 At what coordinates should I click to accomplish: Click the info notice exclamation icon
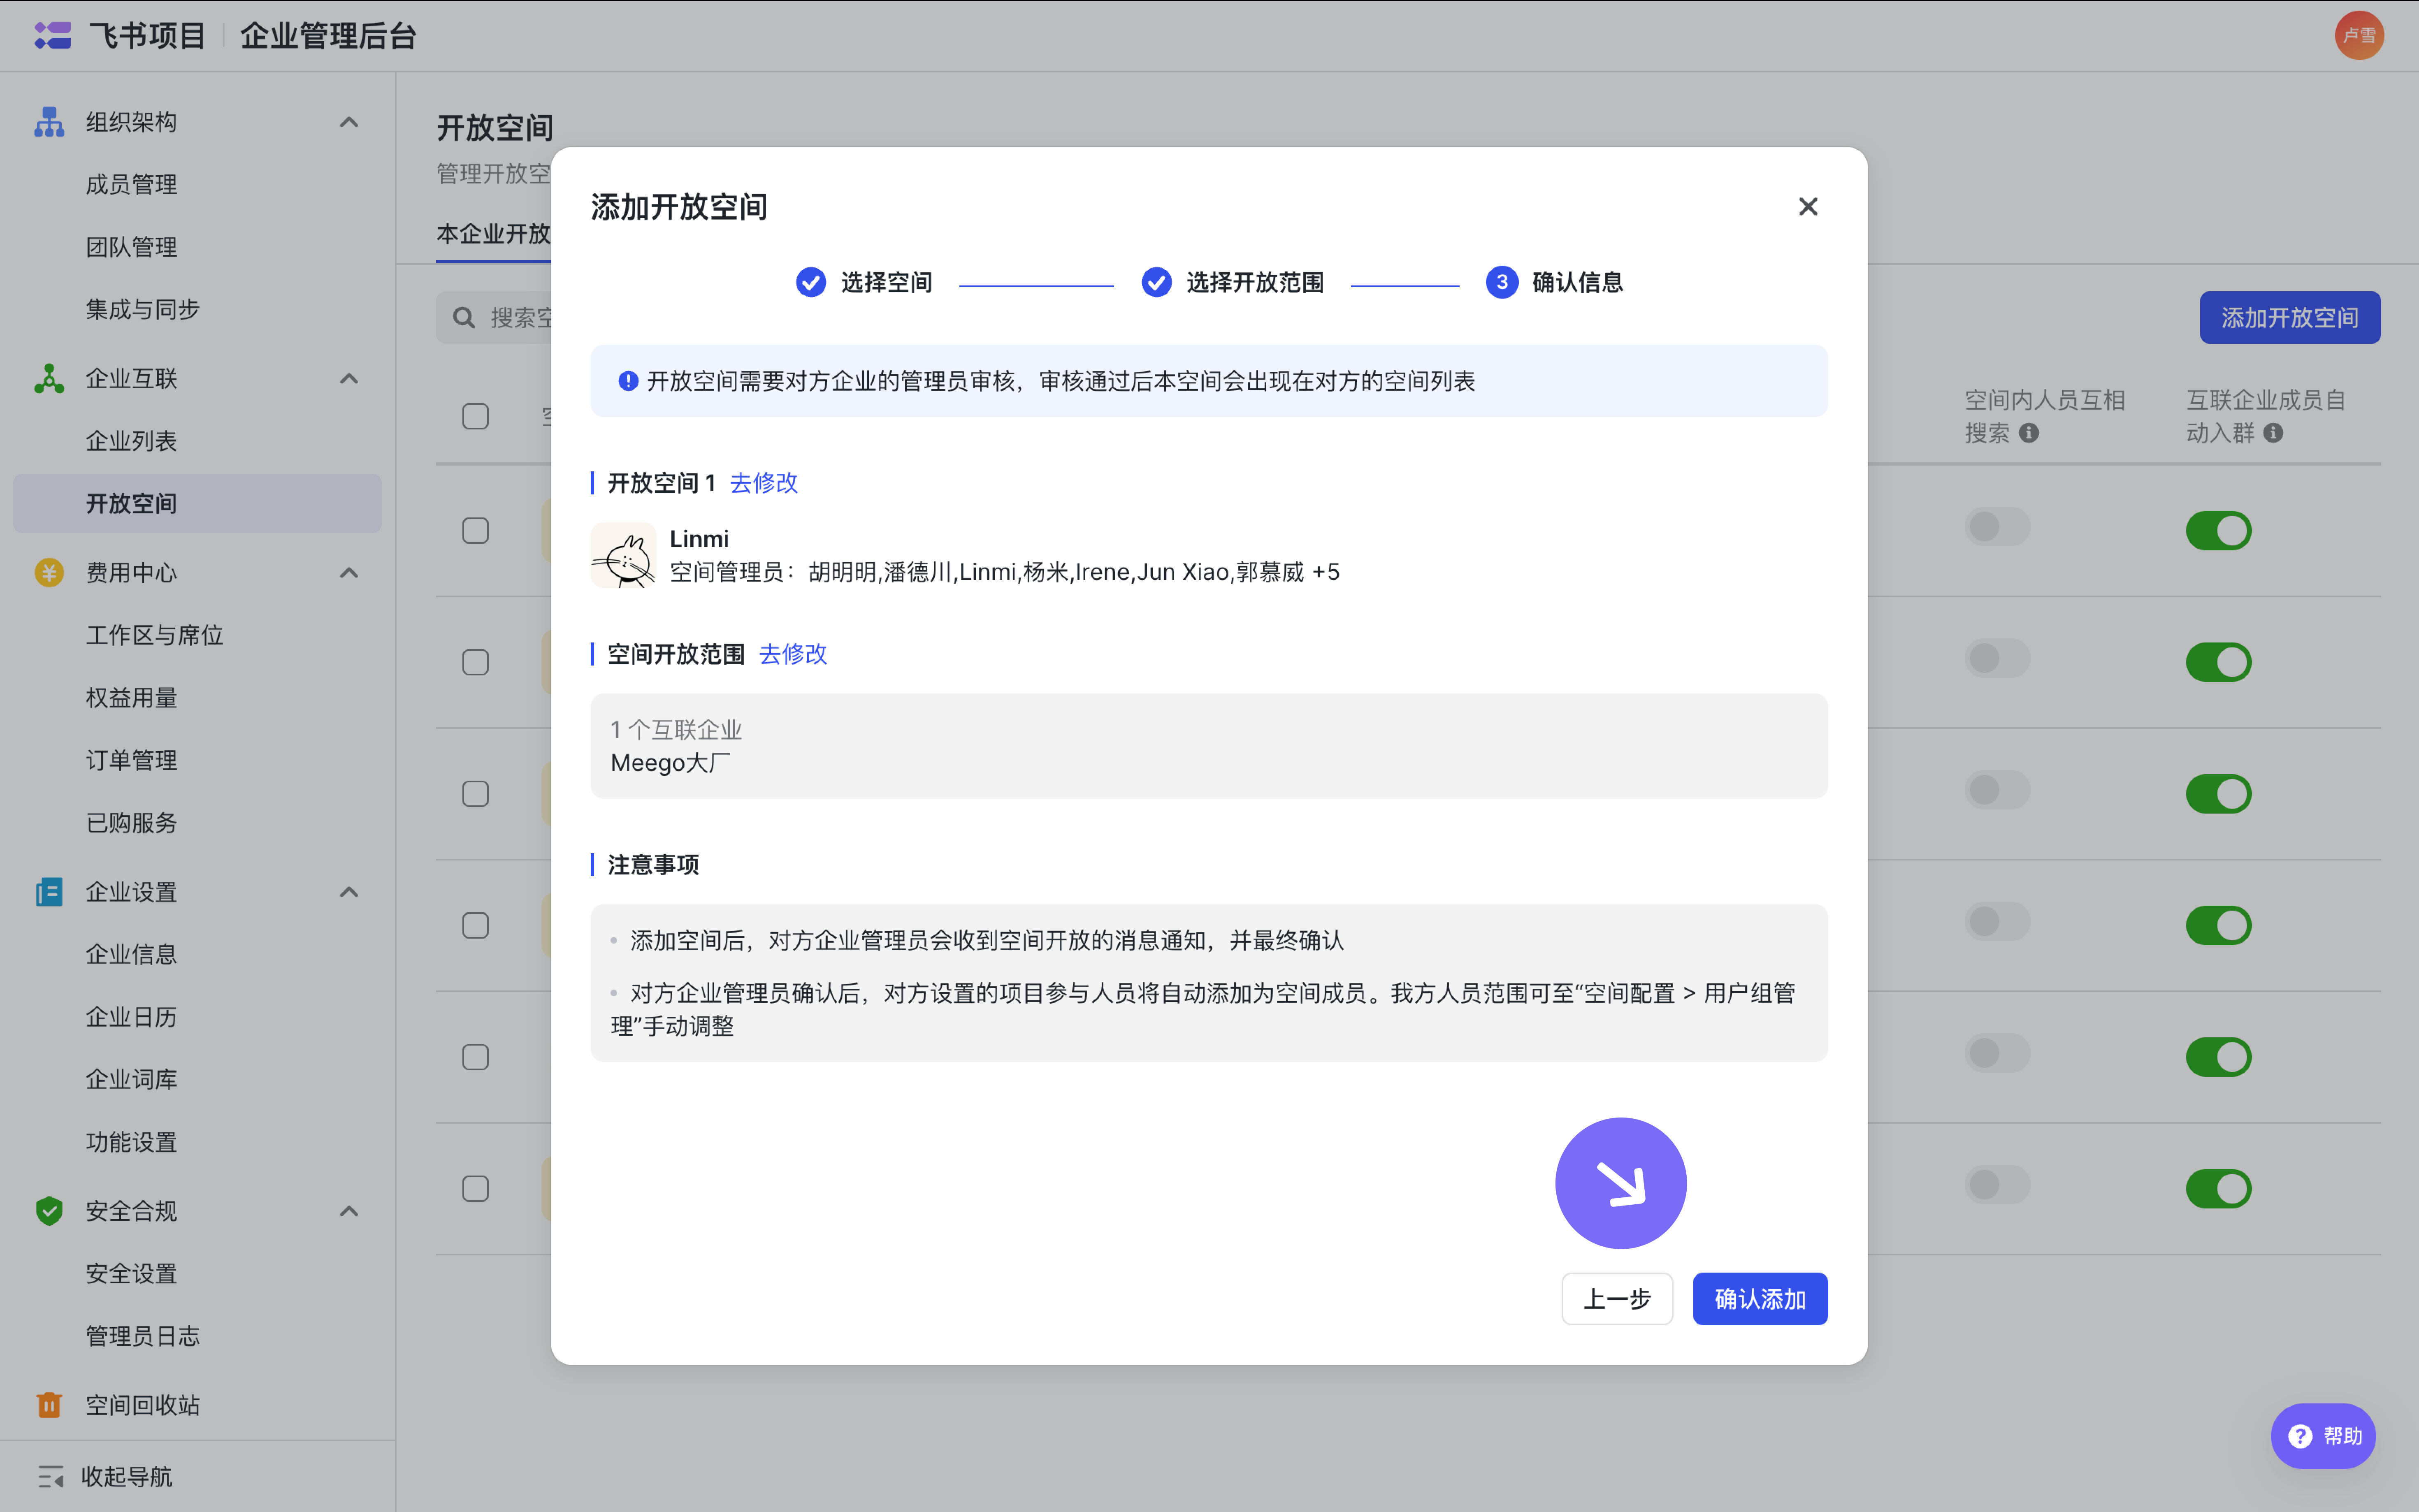[x=628, y=381]
